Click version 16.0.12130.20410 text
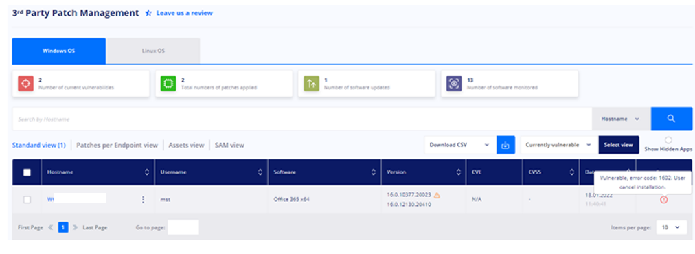The image size is (695, 254). click(409, 205)
